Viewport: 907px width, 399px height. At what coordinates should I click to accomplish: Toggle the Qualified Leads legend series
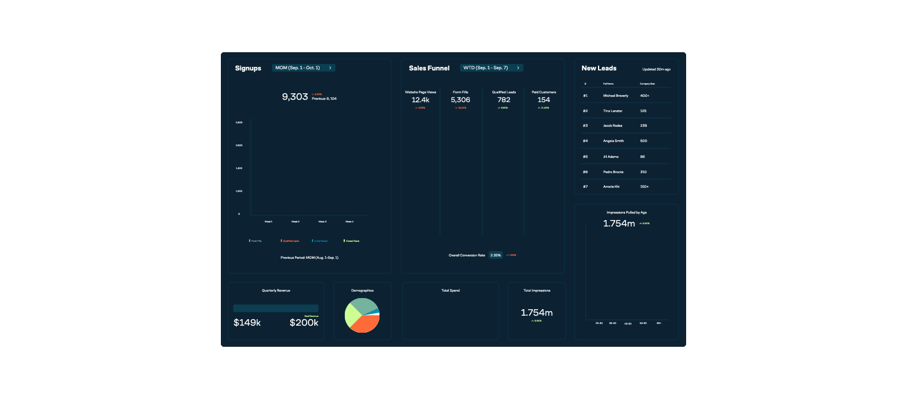[x=290, y=241]
